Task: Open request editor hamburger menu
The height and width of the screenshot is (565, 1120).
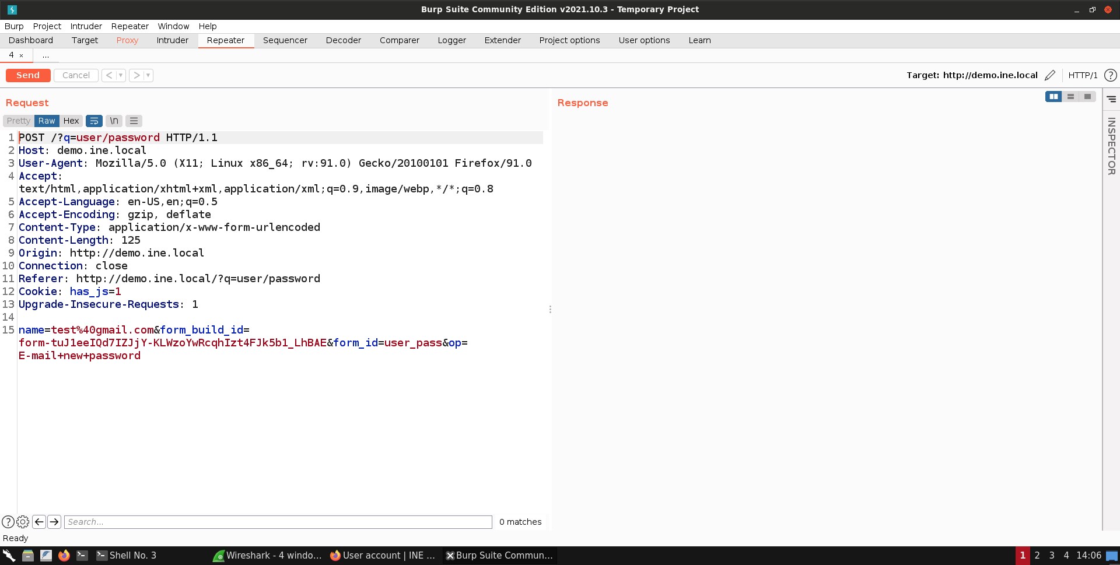Action: pos(134,121)
